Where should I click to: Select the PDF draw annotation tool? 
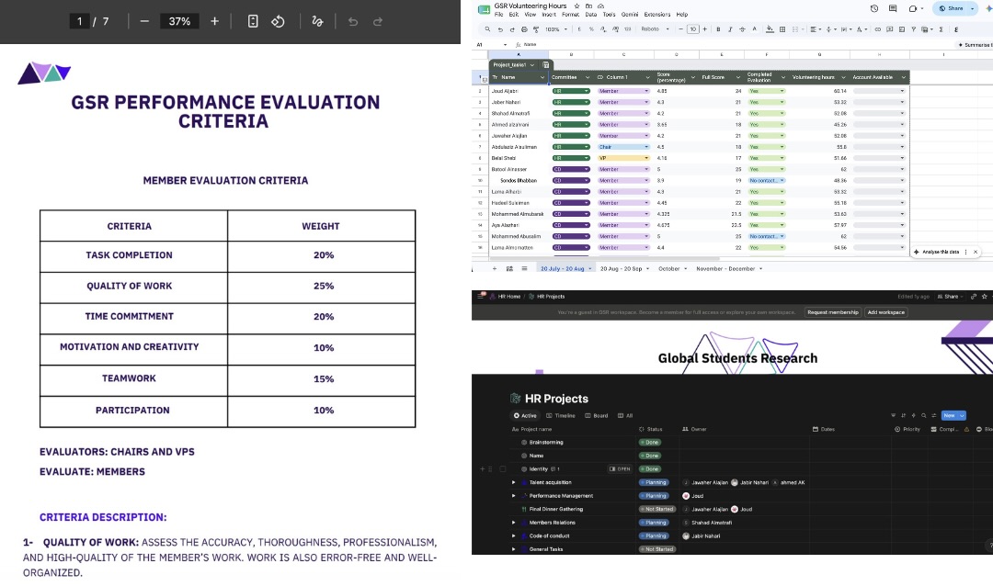[x=317, y=21]
